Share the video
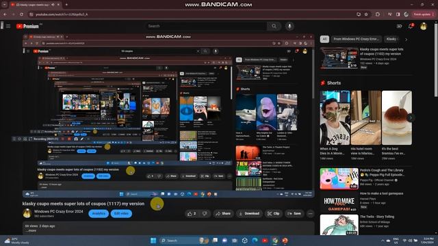 (223, 214)
